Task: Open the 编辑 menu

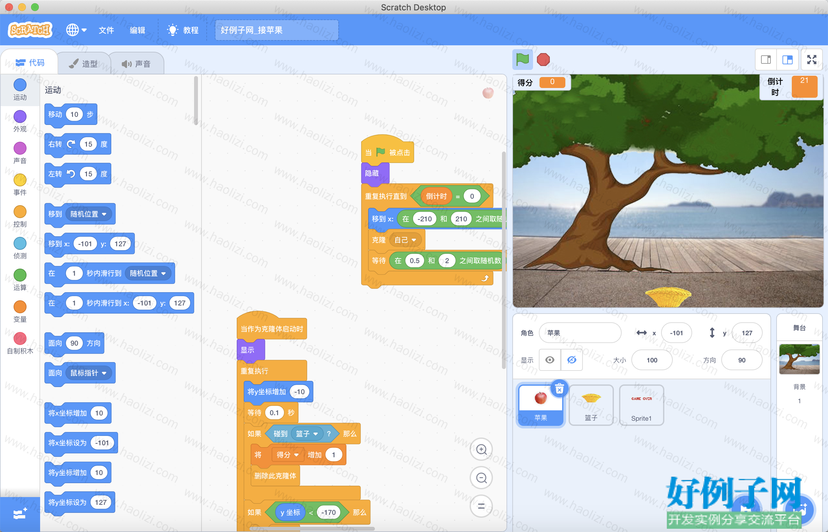Action: tap(137, 30)
